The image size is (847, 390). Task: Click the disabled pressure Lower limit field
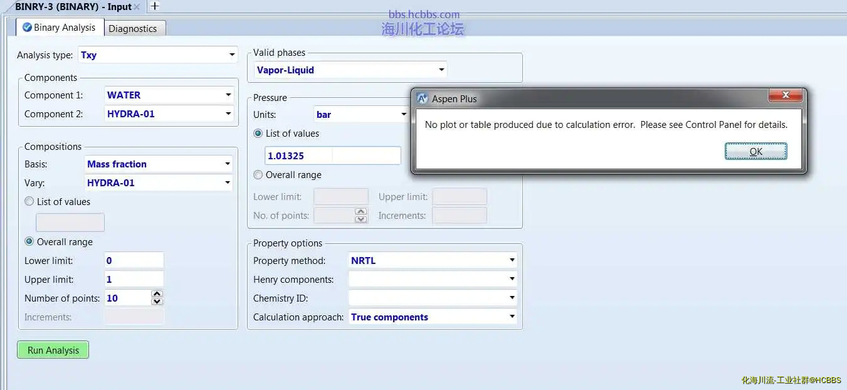tap(341, 197)
